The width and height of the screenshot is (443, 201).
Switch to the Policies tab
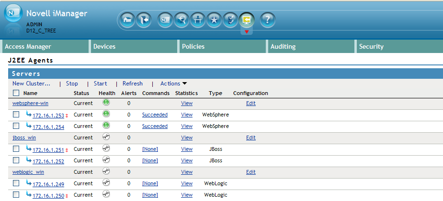point(223,46)
